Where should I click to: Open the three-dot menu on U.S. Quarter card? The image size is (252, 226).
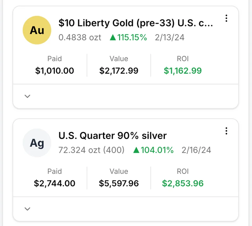pos(226,131)
